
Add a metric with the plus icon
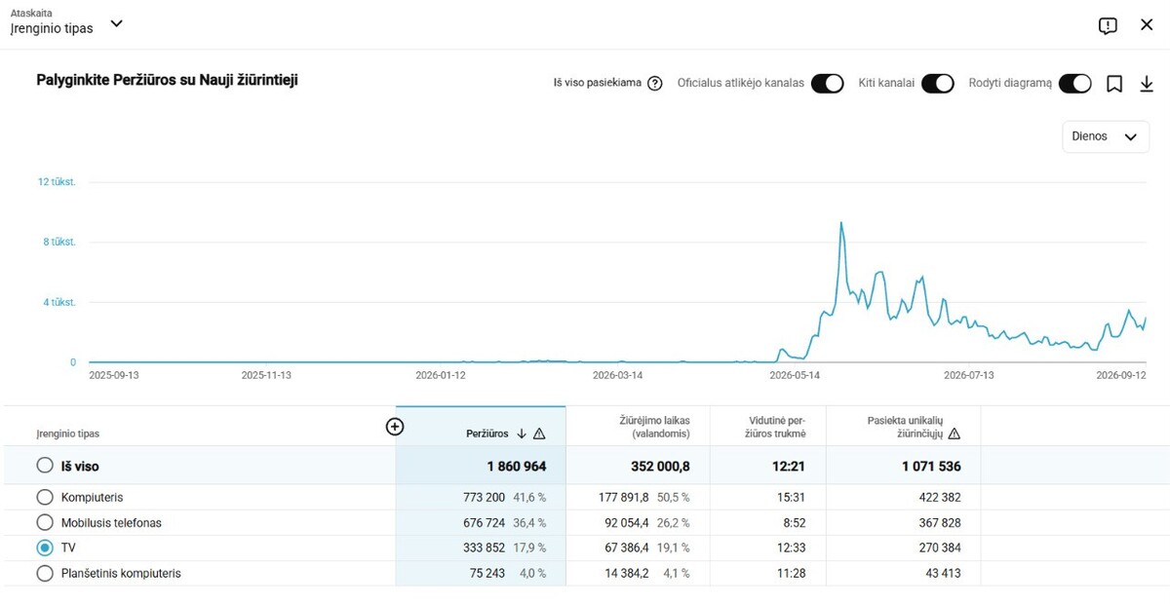pyautogui.click(x=395, y=427)
